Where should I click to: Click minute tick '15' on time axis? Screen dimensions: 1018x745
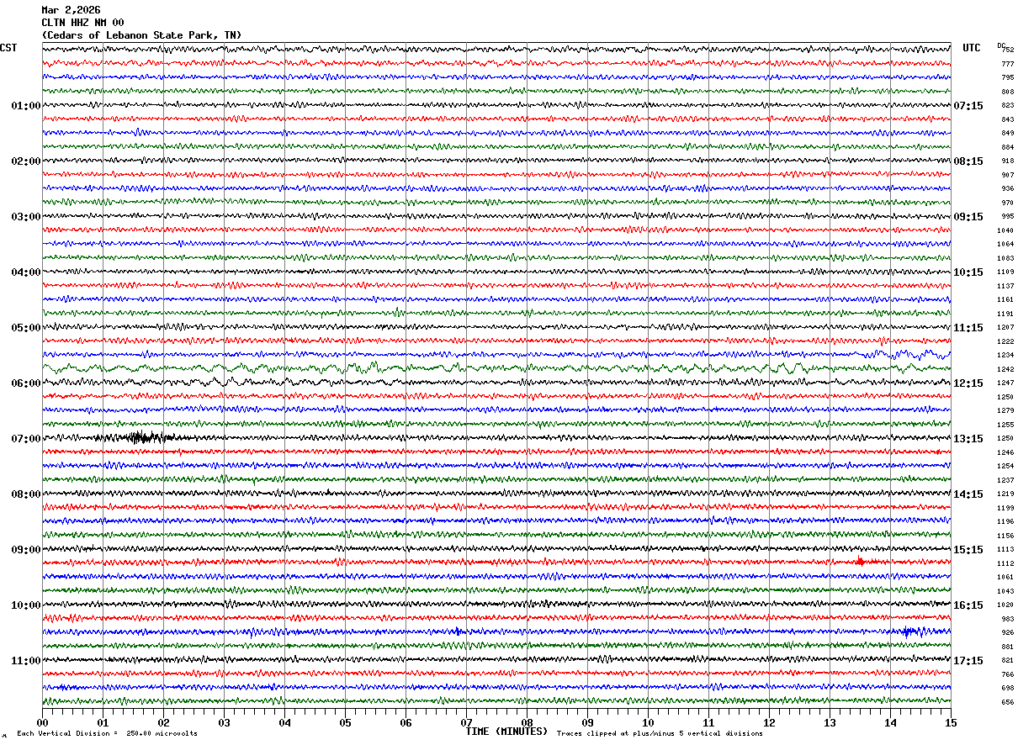pos(951,722)
